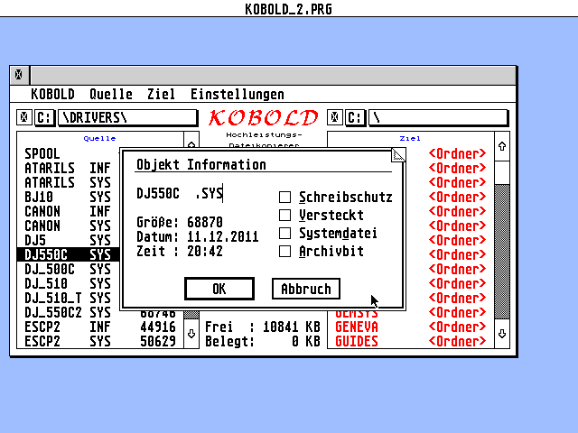This screenshot has width=578, height=433.
Task: Select BJ10 SYS file
Action: pyautogui.click(x=68, y=197)
